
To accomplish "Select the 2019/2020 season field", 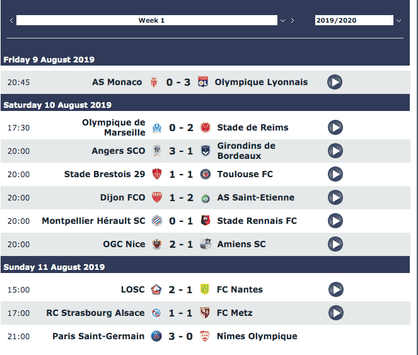I will point(354,20).
